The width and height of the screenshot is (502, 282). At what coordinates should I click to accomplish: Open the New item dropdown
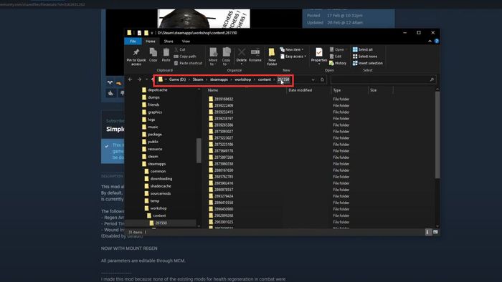click(x=292, y=49)
